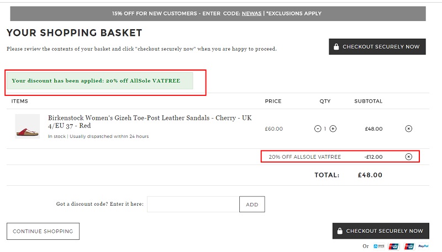Increase sandal quantity with plus icon
The width and height of the screenshot is (442, 252).
pos(333,129)
